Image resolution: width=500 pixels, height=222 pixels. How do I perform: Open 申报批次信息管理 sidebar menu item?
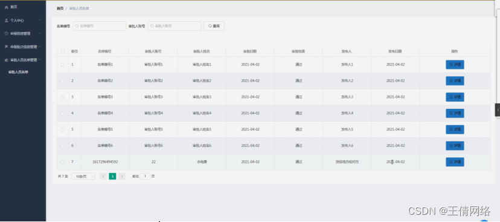[23, 47]
